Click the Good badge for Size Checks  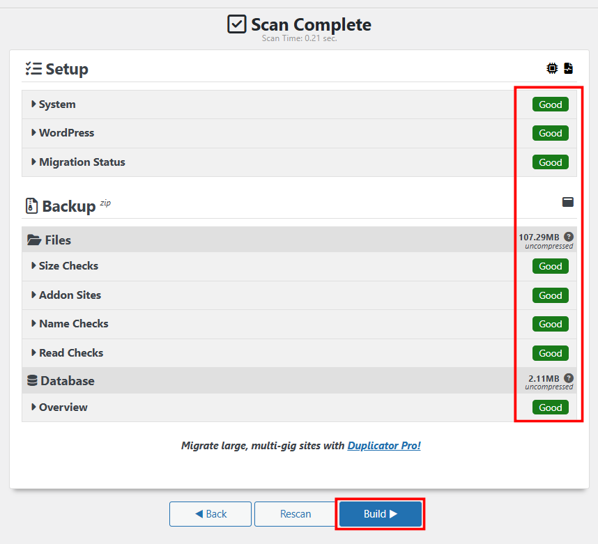(x=551, y=266)
